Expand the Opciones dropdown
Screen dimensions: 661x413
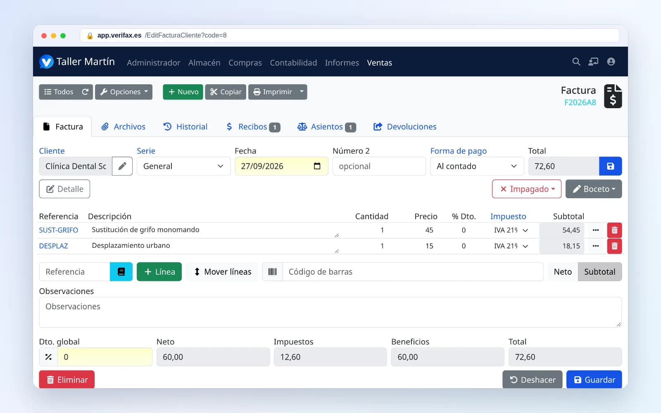[124, 92]
